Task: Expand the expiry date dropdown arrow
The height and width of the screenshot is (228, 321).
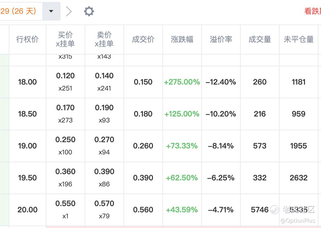Action: coord(51,12)
